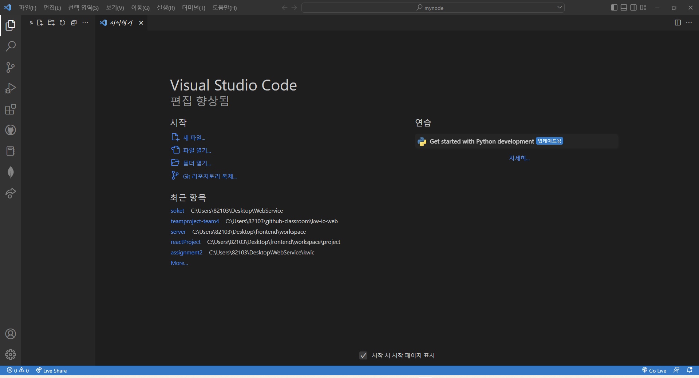
Task: Go forward using the navigation arrow
Action: coord(294,8)
